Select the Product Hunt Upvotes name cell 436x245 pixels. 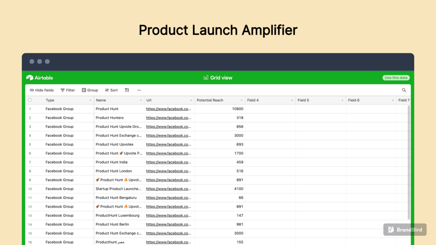[119, 144]
